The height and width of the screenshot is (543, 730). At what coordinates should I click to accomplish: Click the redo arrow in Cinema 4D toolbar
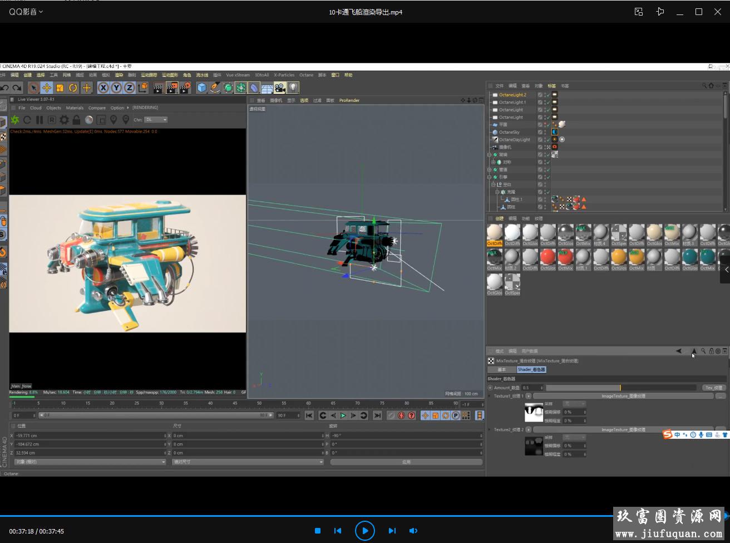tap(17, 88)
